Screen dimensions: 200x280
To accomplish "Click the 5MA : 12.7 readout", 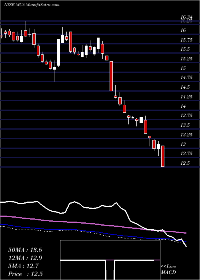I will click(x=24, y=266).
